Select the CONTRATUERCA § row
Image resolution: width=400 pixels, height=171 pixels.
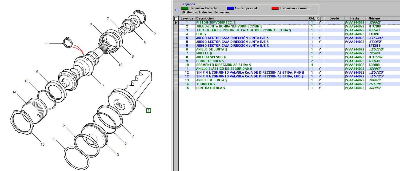click(211, 88)
